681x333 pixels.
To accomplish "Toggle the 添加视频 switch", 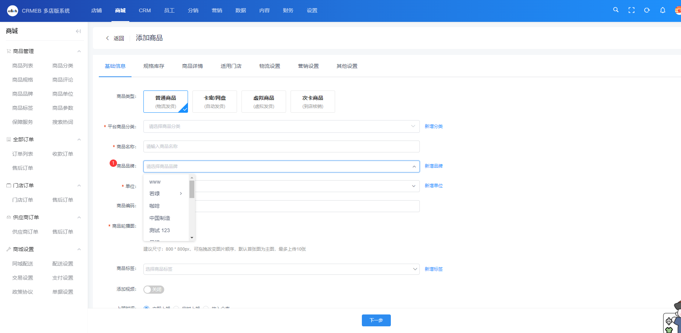I will [153, 290].
